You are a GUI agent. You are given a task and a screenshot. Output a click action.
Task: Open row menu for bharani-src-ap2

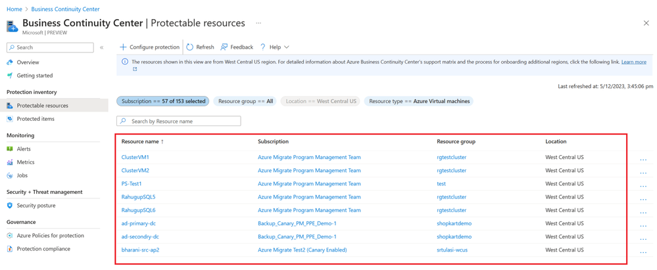[644, 252]
